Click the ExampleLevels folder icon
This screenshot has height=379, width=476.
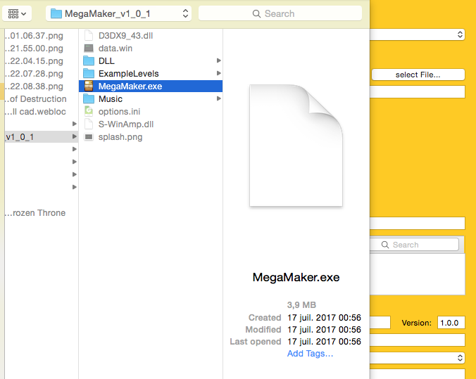[x=89, y=73]
